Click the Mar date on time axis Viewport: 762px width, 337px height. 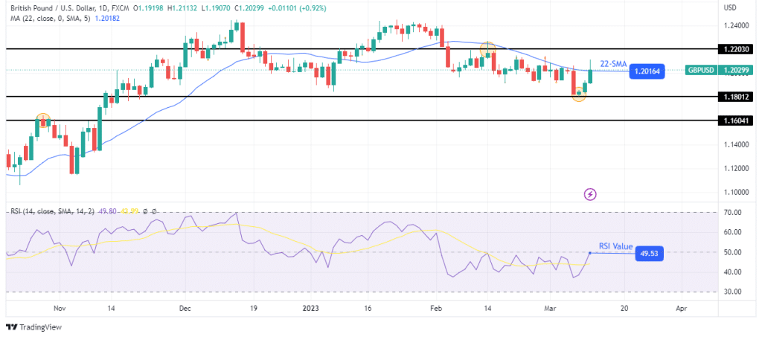point(550,308)
